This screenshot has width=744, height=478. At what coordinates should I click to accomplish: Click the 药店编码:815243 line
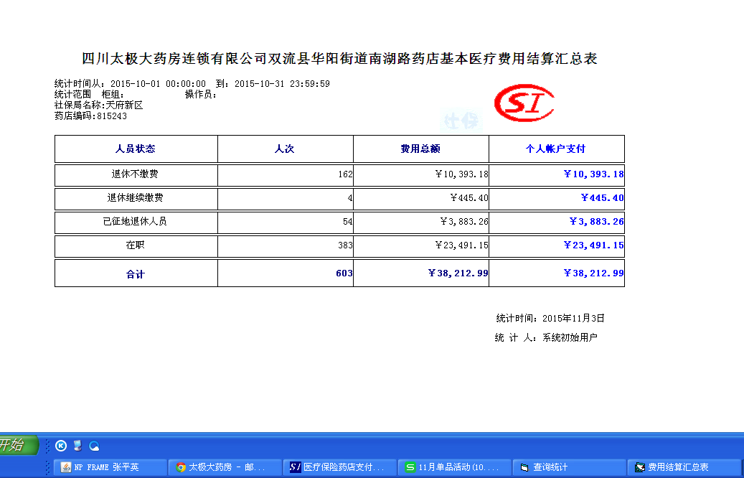coord(90,116)
